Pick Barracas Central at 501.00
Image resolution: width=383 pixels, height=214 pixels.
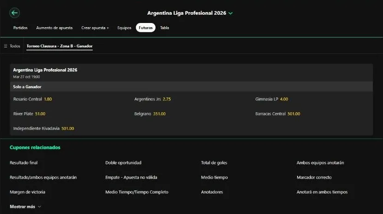point(277,114)
